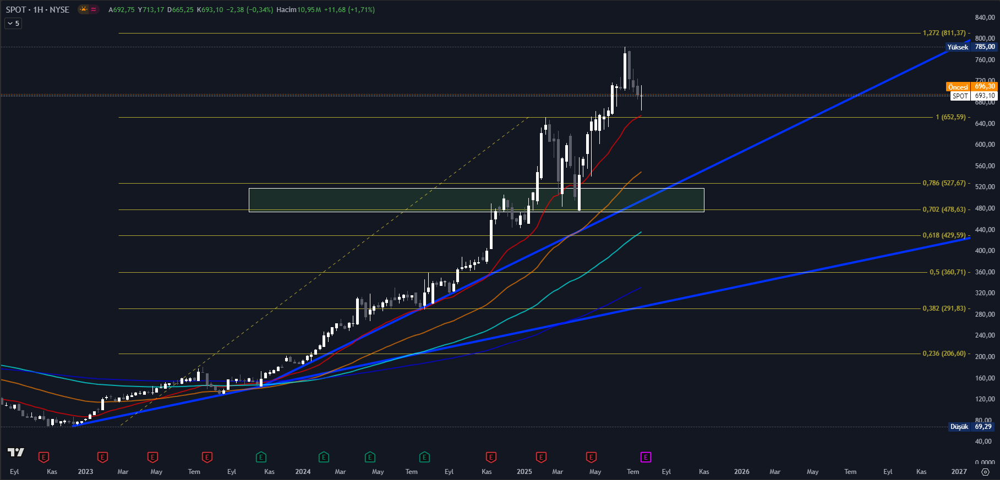Screen dimensions: 1000x480
Task: Click red earnings marker above May before Tem 2025
Action: 591,457
